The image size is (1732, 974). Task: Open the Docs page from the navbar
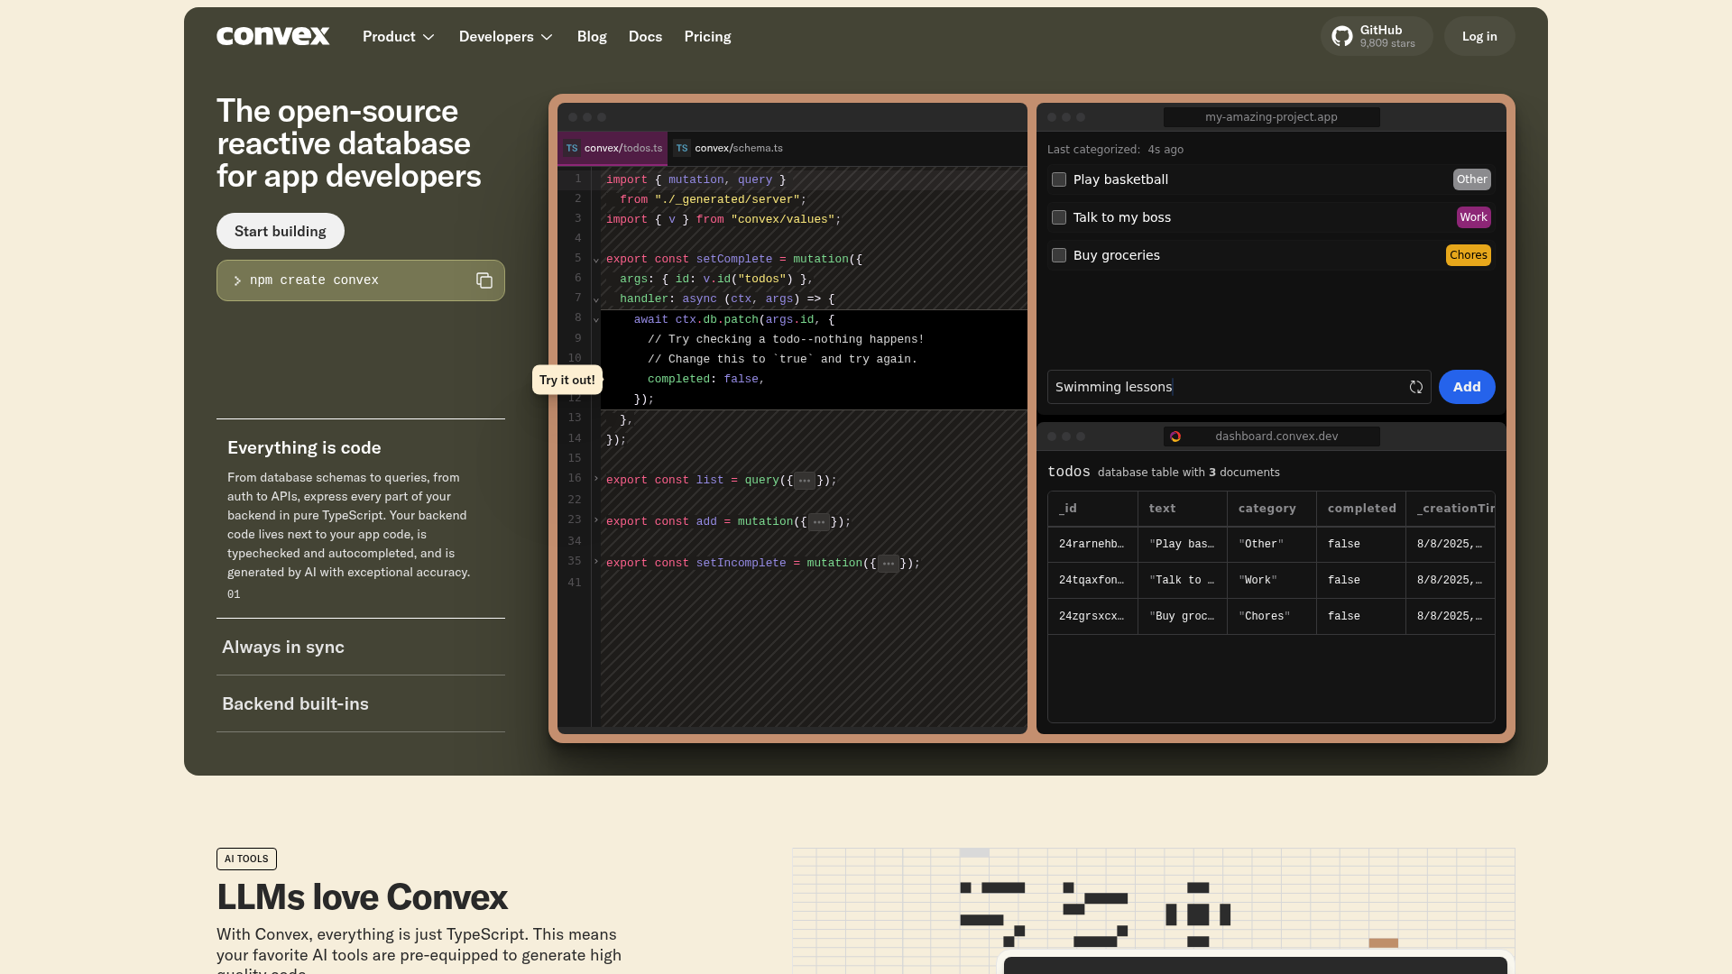tap(645, 36)
